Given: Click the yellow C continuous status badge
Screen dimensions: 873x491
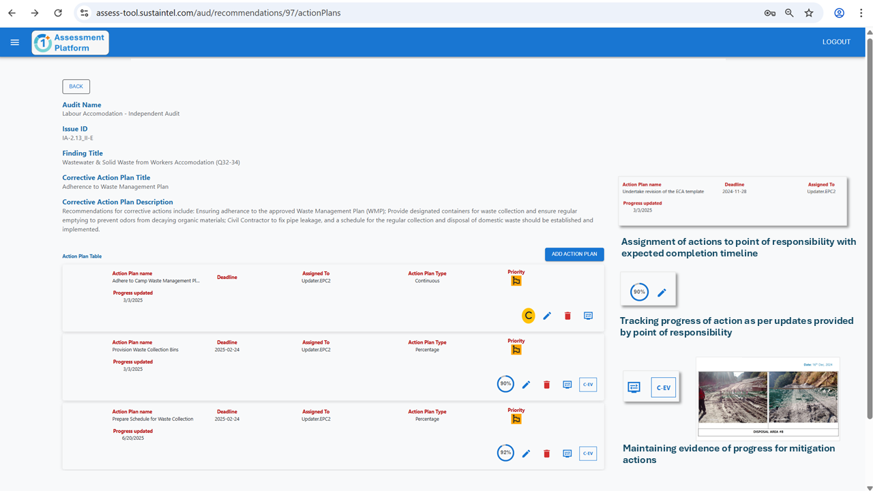Looking at the screenshot, I should coord(528,316).
